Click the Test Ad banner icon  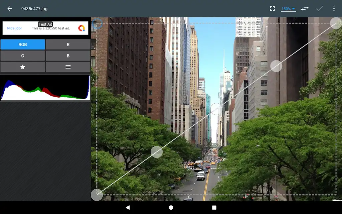click(81, 28)
